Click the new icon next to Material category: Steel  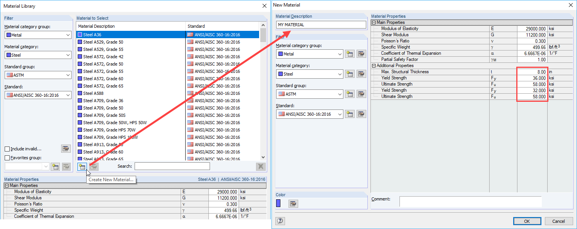tap(350, 74)
